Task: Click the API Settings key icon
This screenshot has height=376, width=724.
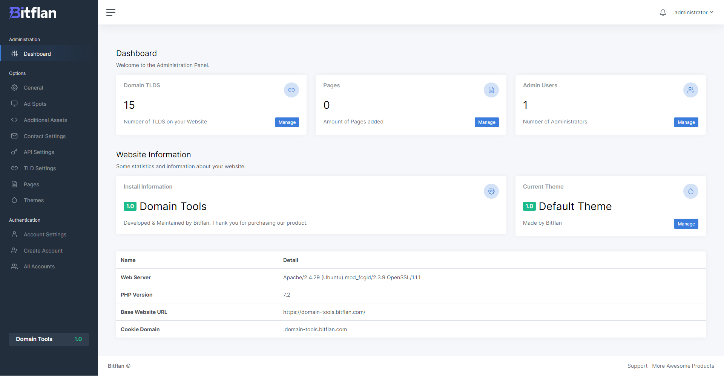Action: coord(14,152)
